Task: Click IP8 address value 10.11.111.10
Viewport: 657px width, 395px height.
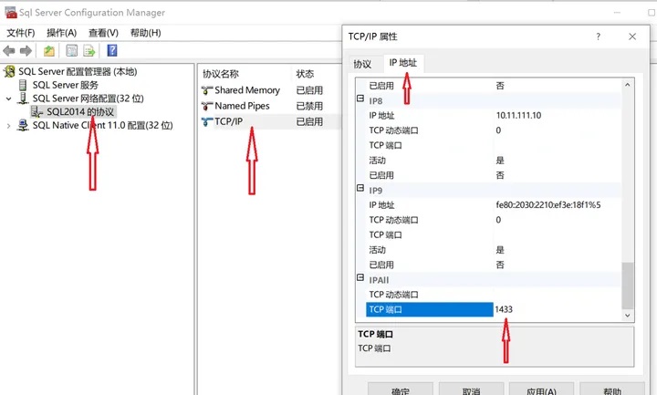Action: click(x=518, y=115)
